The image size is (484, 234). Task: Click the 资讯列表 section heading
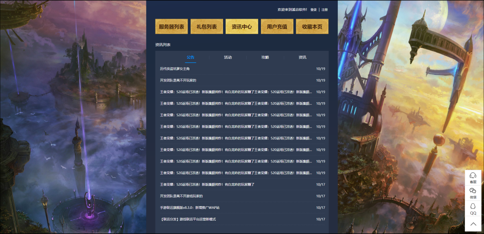(x=163, y=45)
